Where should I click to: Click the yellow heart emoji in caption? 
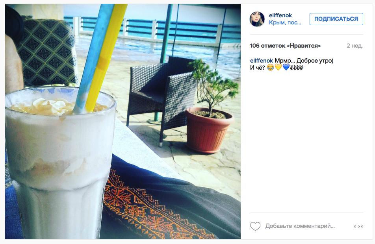click(278, 67)
